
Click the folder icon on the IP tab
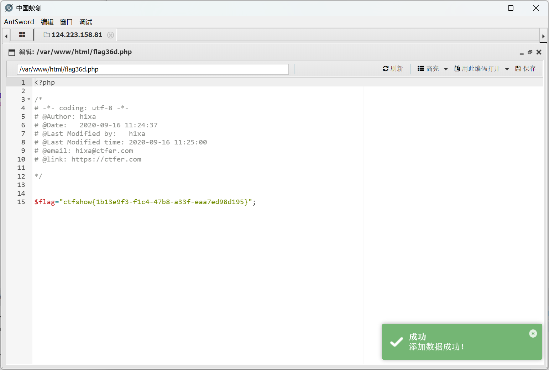tap(46, 35)
